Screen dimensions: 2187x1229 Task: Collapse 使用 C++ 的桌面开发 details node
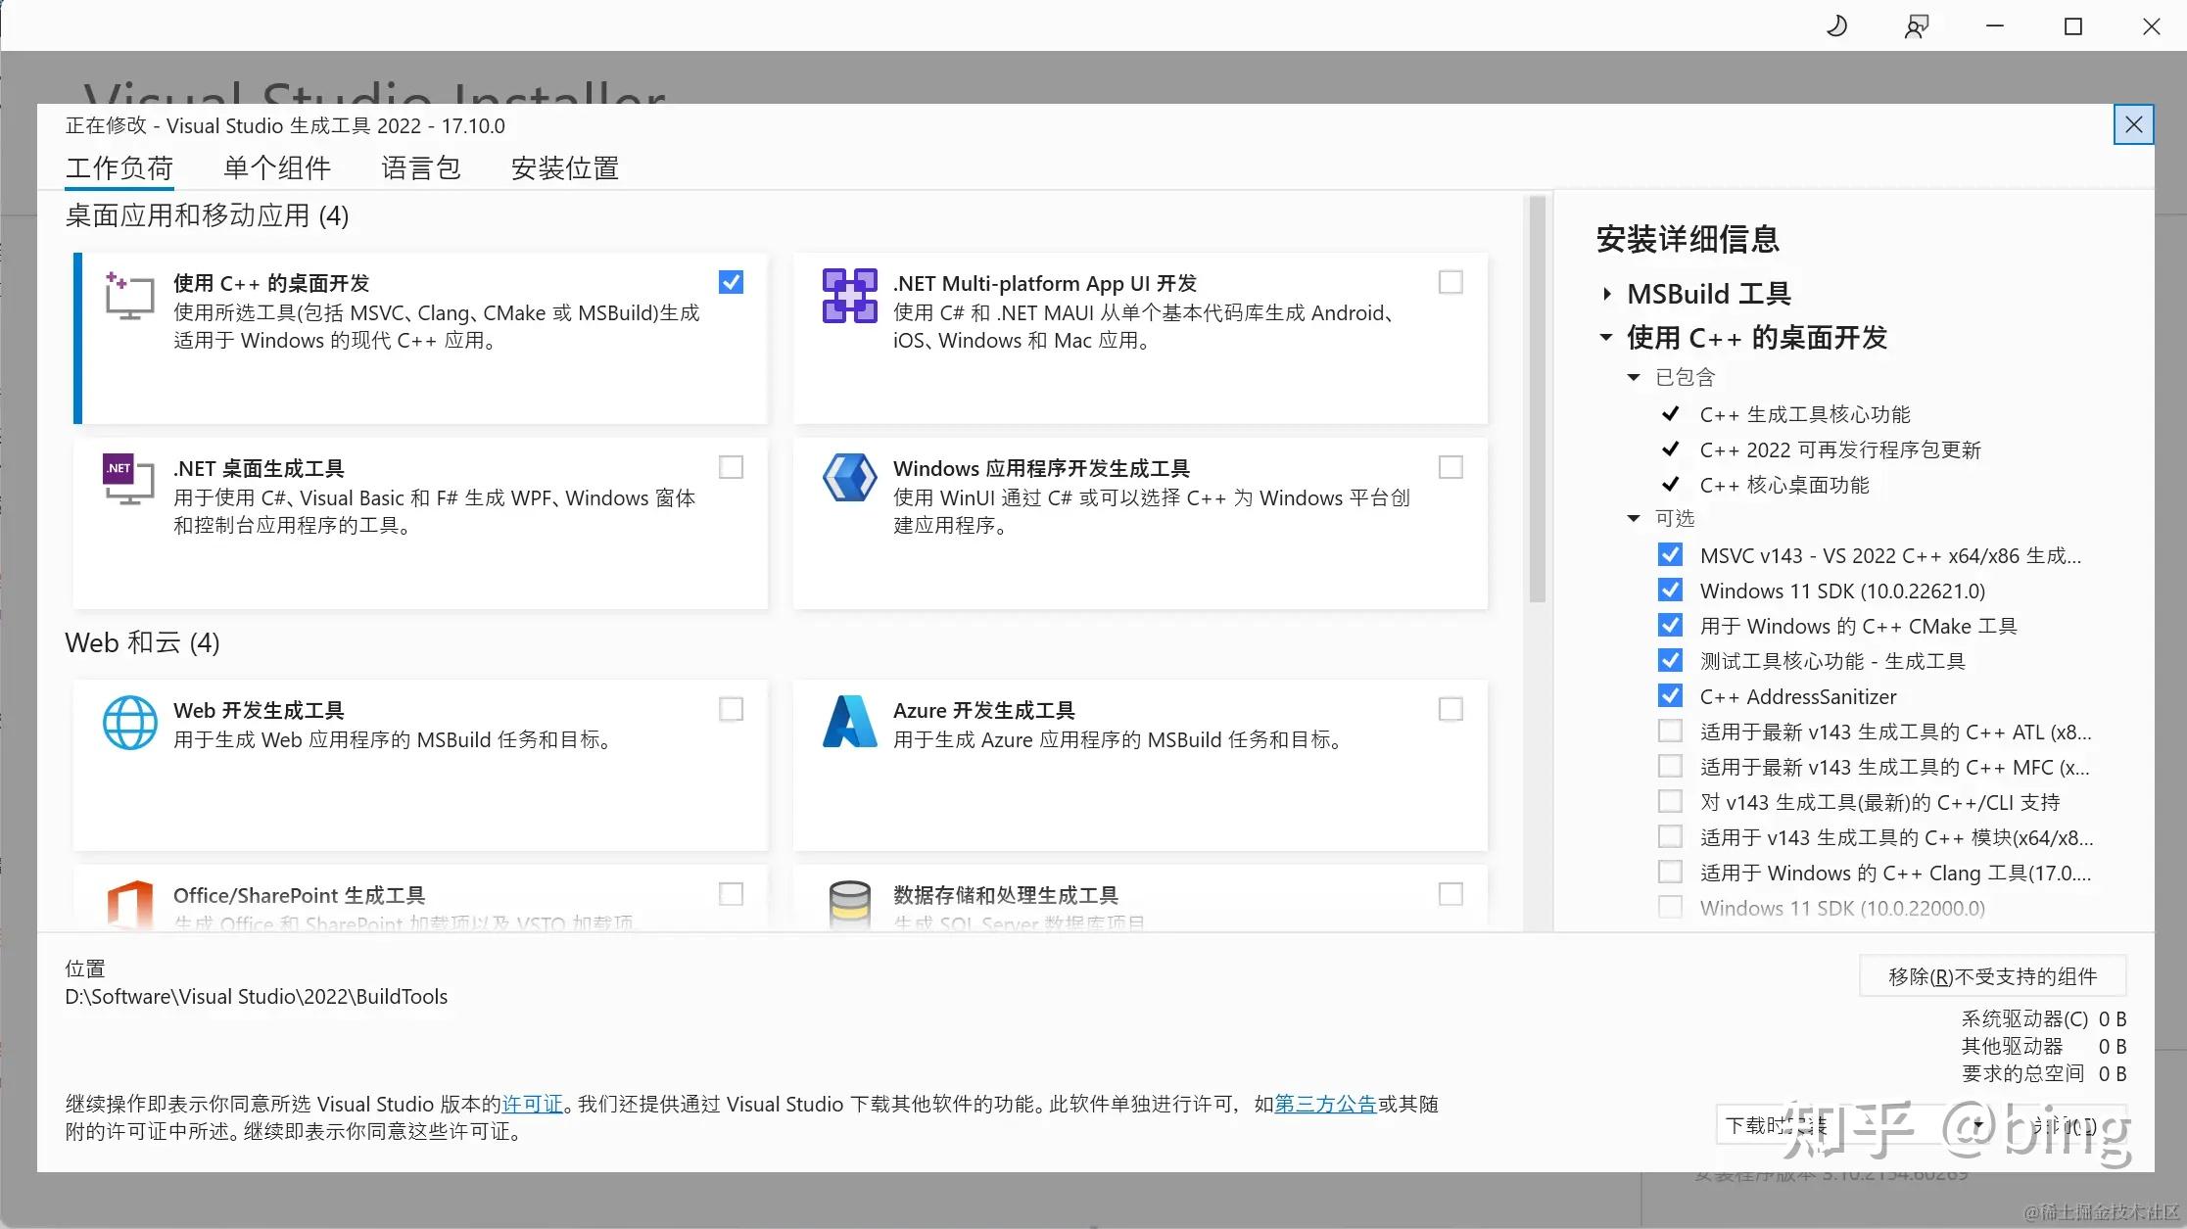point(1606,338)
